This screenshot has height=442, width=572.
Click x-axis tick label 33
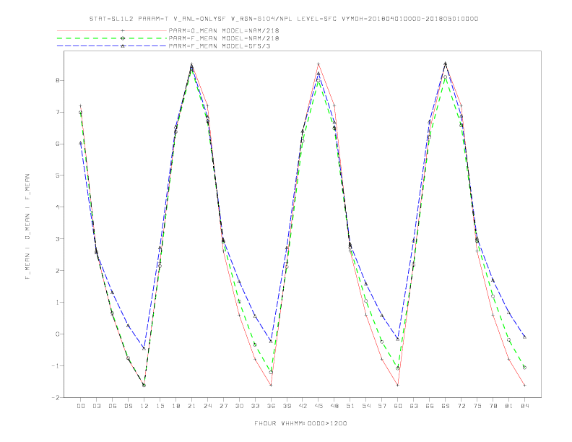255,406
